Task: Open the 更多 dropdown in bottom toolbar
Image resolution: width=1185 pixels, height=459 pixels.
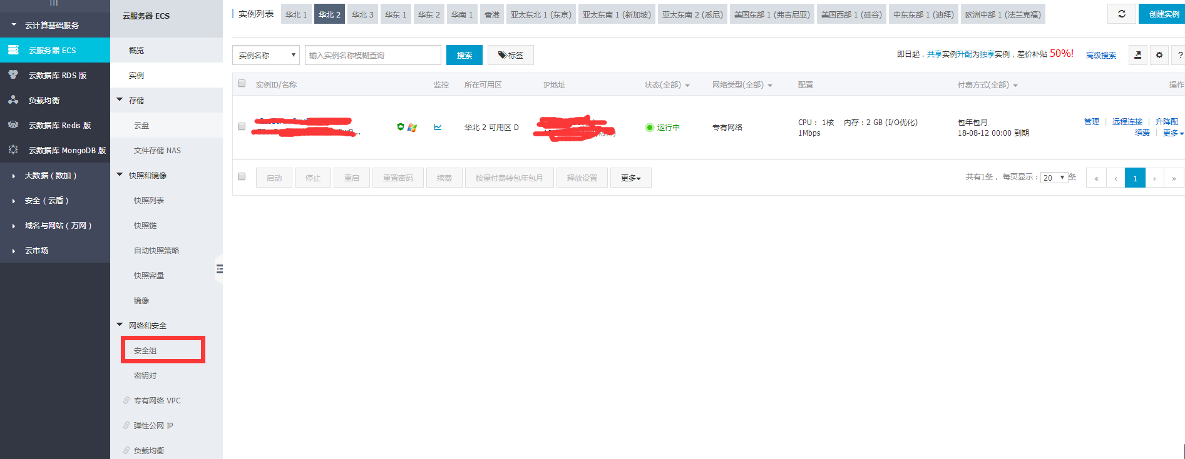Action: tap(630, 178)
